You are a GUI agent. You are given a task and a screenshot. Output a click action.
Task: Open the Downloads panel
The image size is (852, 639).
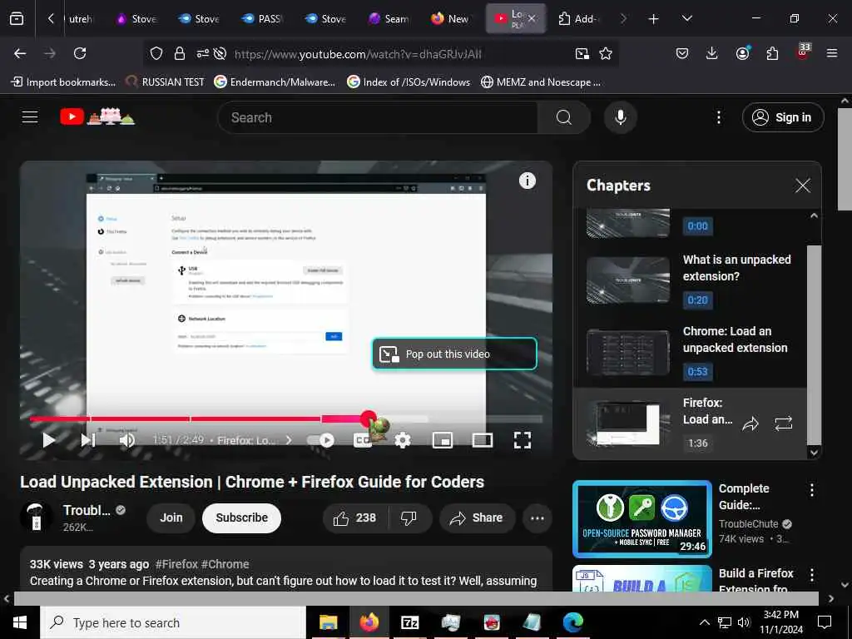click(x=712, y=53)
